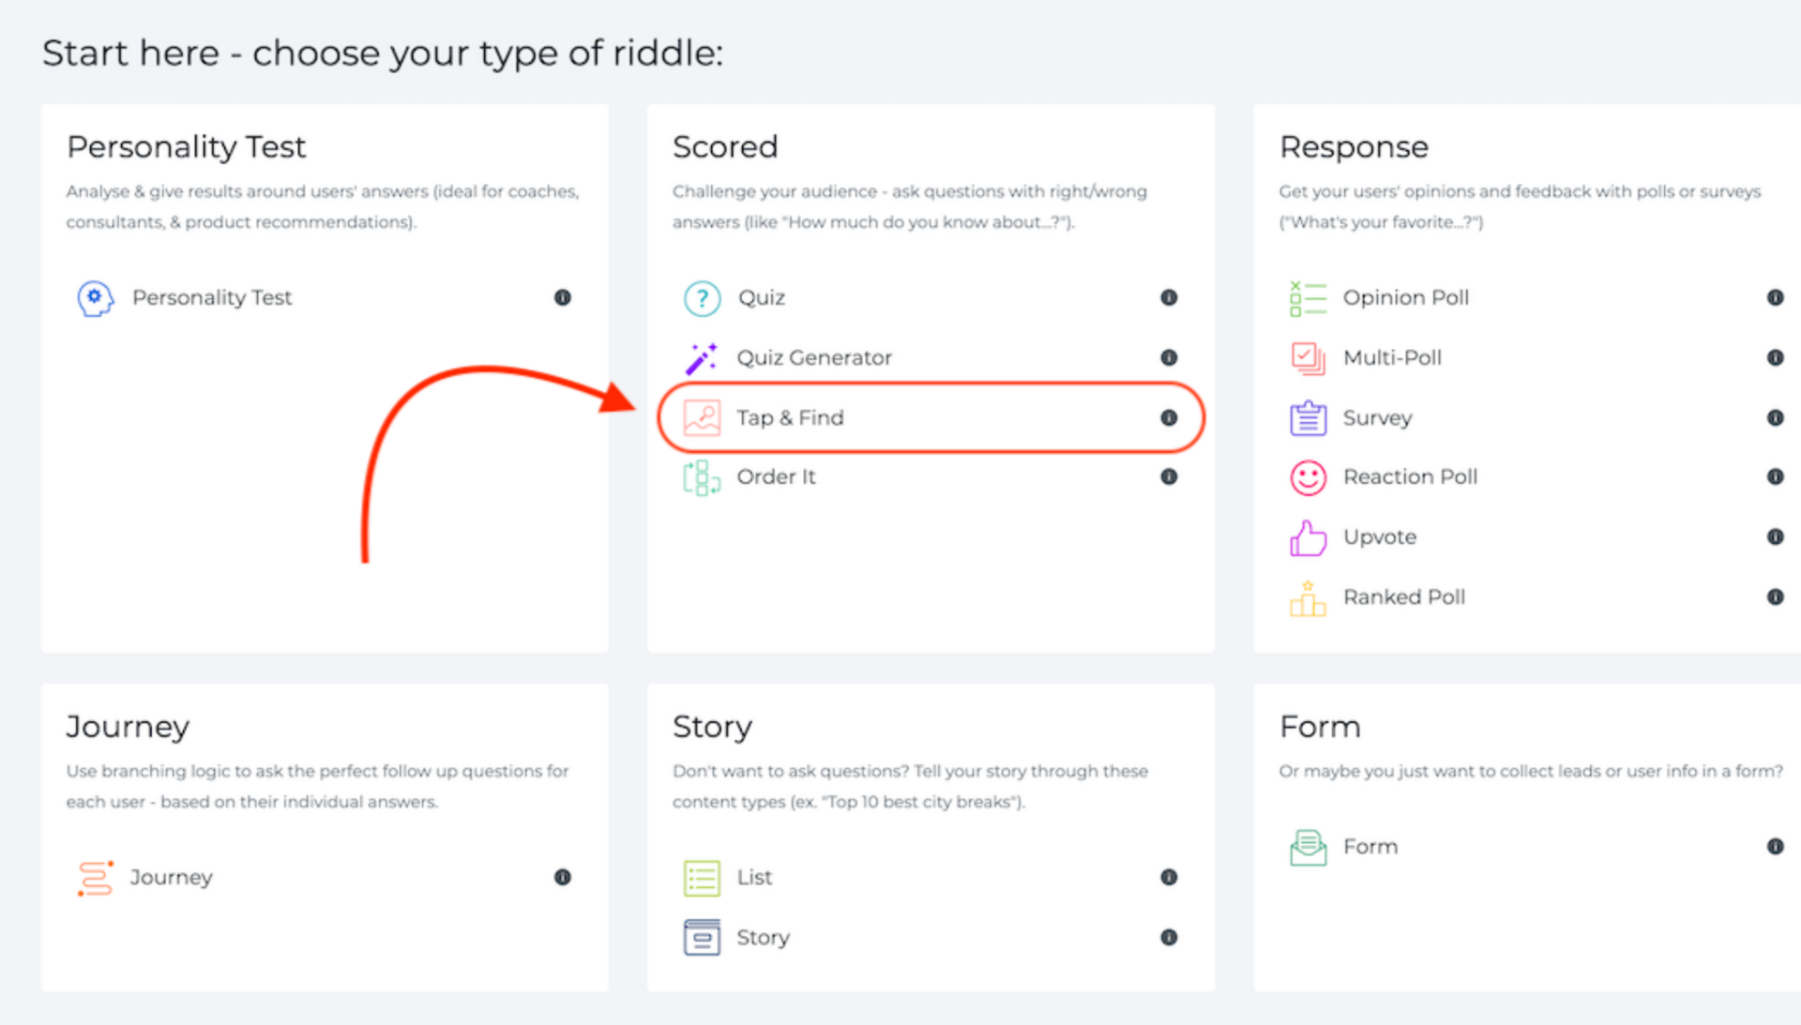Image resolution: width=1801 pixels, height=1025 pixels.
Task: Click the Upvote thumbs-up icon
Action: [1308, 537]
